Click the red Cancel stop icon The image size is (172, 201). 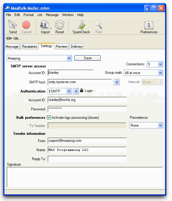click(x=26, y=25)
